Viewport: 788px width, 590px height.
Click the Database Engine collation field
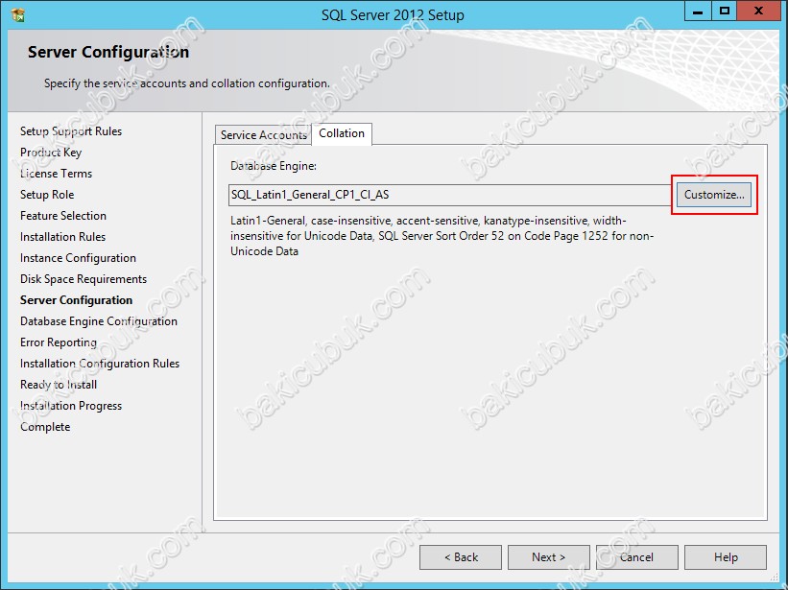coord(450,195)
